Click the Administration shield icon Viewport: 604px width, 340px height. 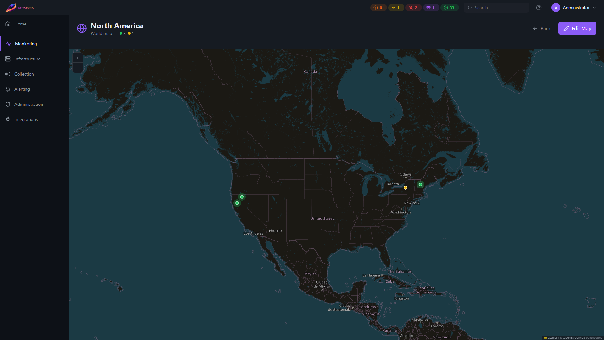click(x=8, y=104)
